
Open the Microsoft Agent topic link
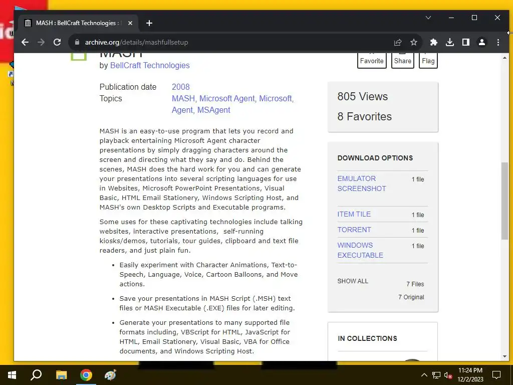pyautogui.click(x=227, y=98)
